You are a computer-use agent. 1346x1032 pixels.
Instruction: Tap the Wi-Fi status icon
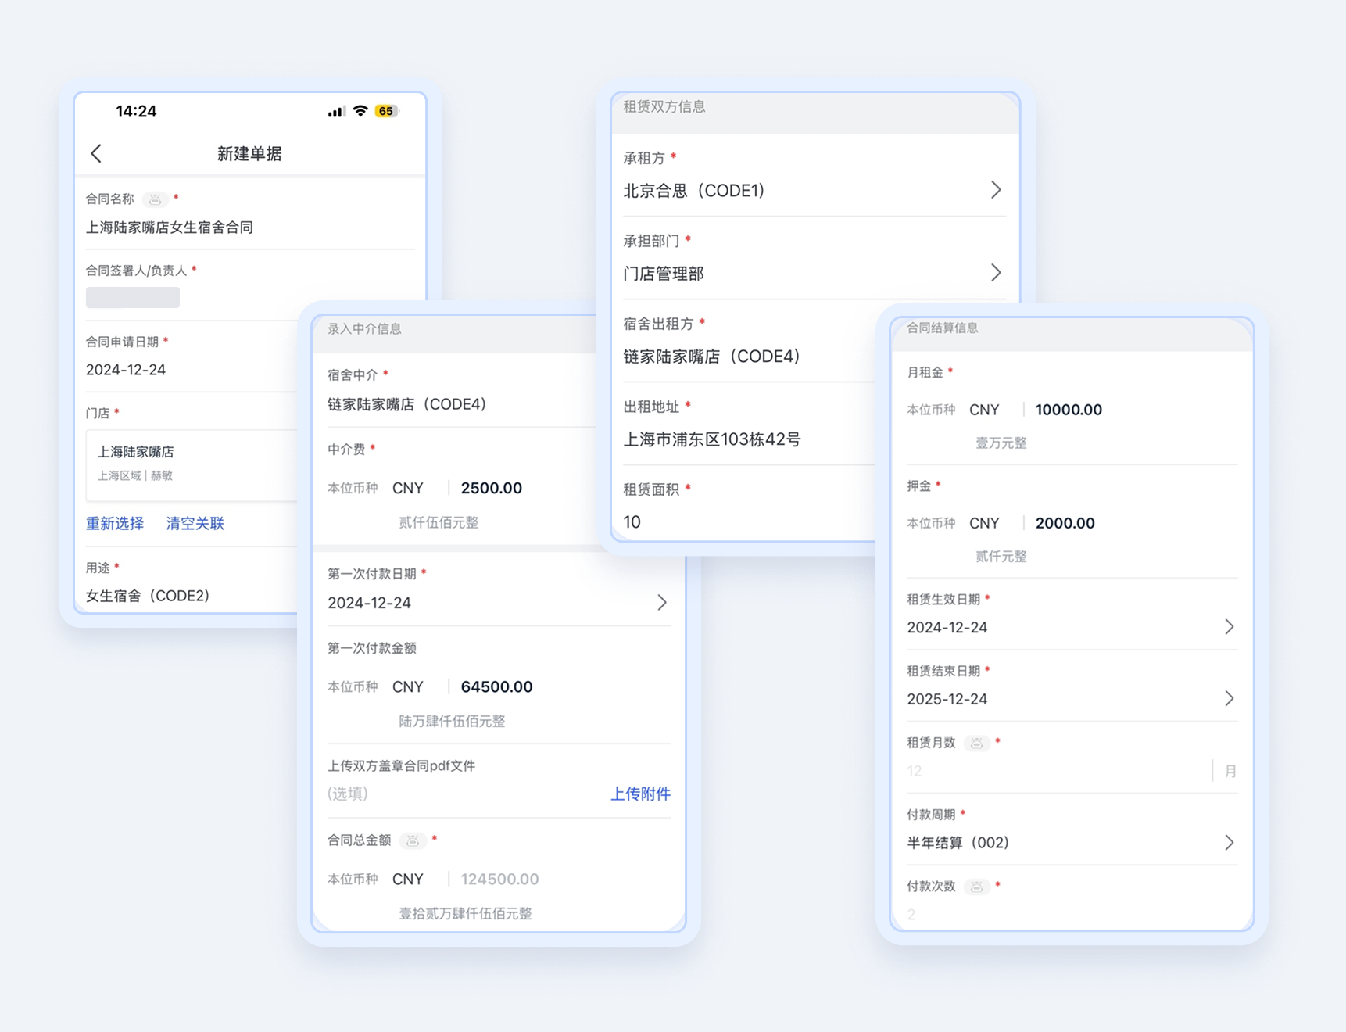coord(360,111)
